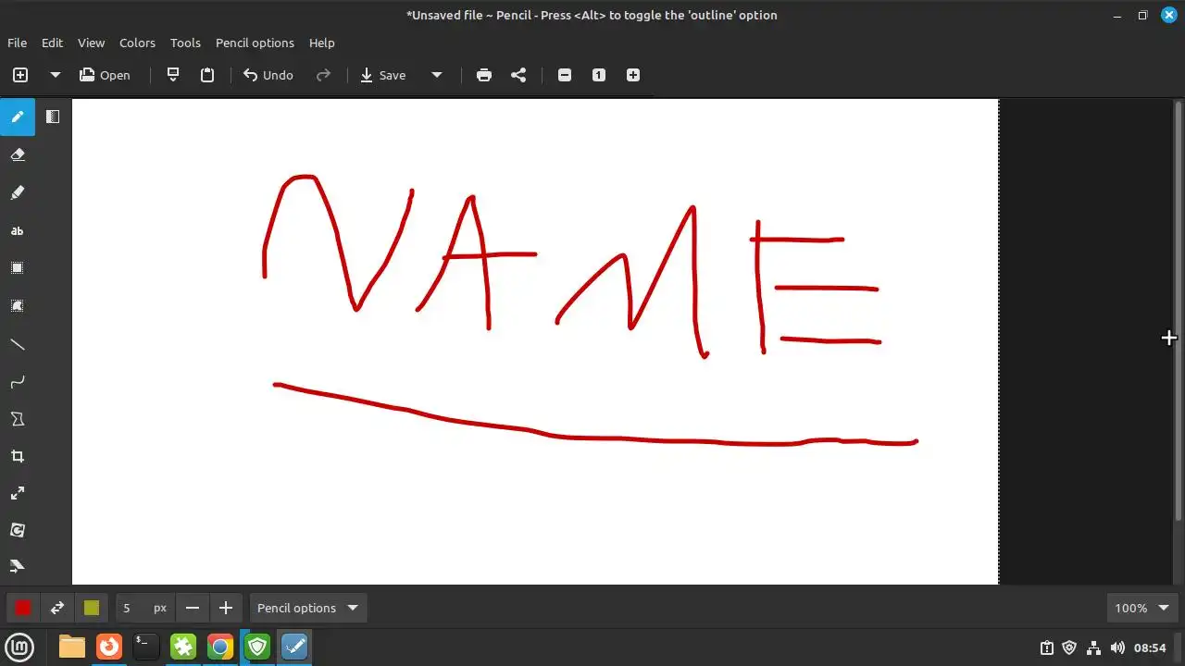Screen dimensions: 1185x666
Task: Click the Undo button
Action: 268,75
